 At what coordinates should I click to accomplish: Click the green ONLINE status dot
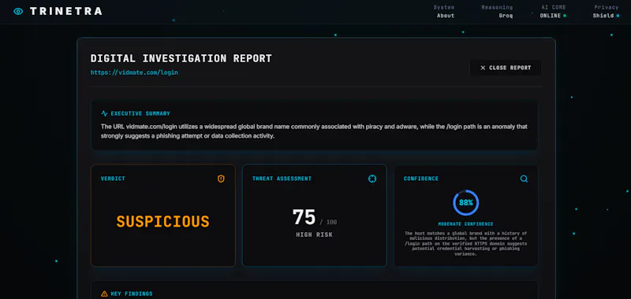coord(565,16)
